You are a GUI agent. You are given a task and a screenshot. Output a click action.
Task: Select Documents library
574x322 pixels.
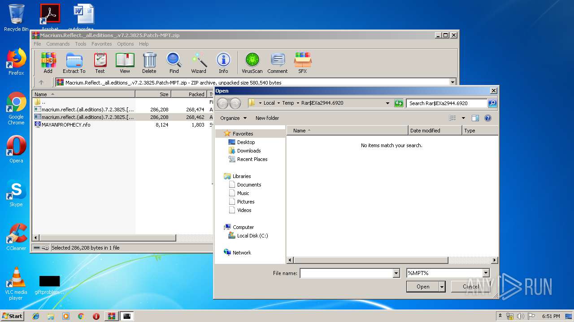(x=249, y=185)
